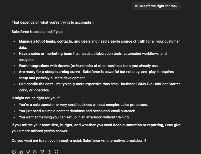The width and height of the screenshot is (201, 154).
Task: Open the edit in canvas pencil icon
Action: (42, 152)
